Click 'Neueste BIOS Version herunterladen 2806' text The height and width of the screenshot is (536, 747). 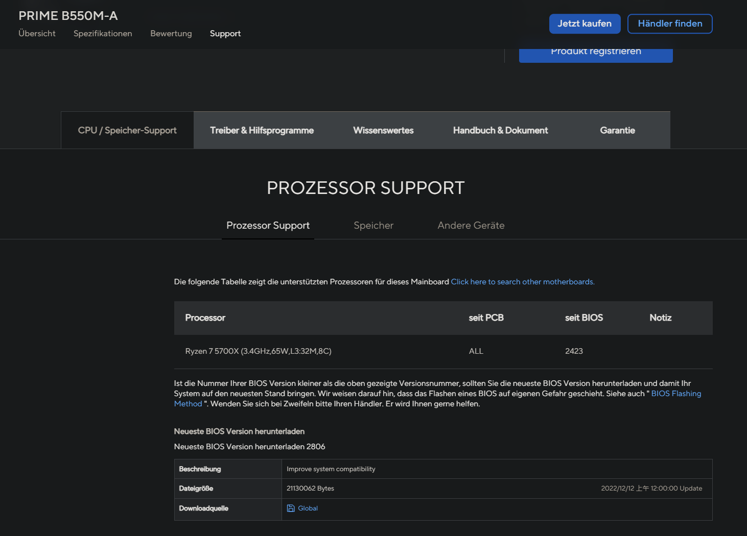249,447
